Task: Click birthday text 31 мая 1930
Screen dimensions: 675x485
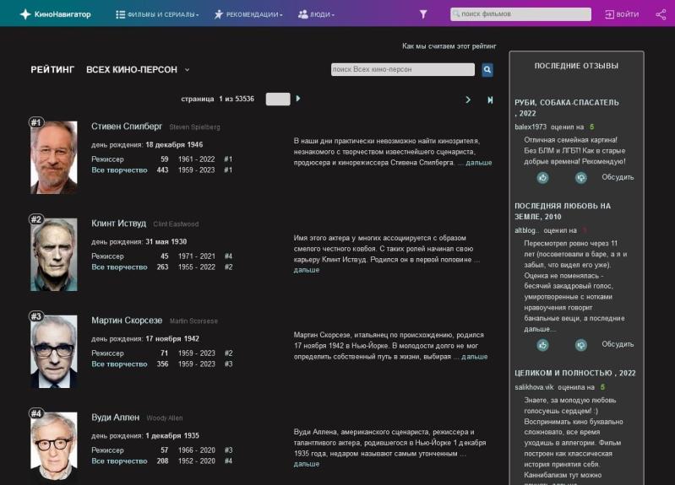Action: click(x=166, y=241)
